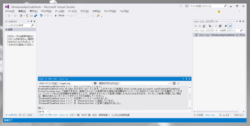This screenshot has width=250, height=126.
Task: Open Solution Explorer window position dropdown arrow
Action: (237, 21)
